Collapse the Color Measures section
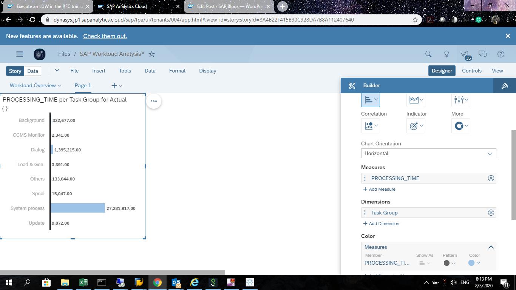Screen dimensions: 516x290 (x=491, y=247)
